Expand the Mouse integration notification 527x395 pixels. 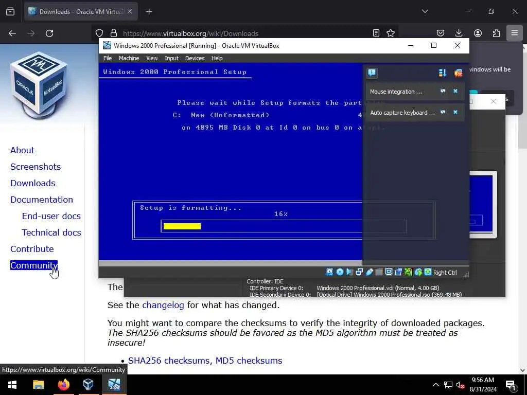coord(443,91)
